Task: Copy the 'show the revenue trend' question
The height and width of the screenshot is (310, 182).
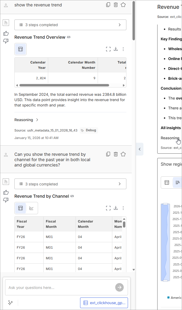Action: click(x=108, y=5)
